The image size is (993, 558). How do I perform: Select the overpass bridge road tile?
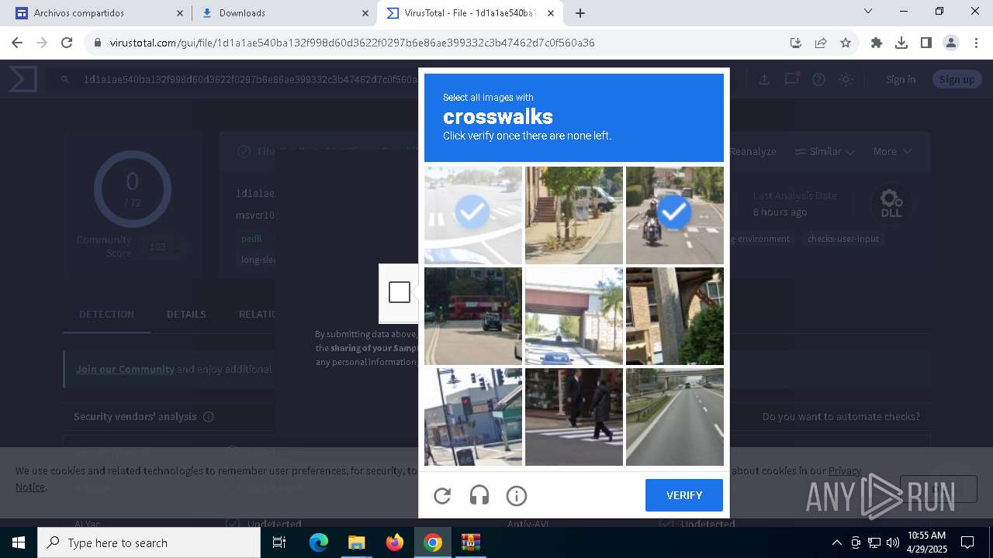[x=574, y=316]
